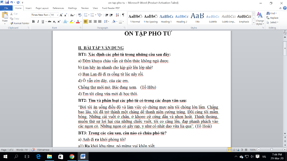Toggle Center alignment
The image size is (287, 161).
[x=90, y=22]
